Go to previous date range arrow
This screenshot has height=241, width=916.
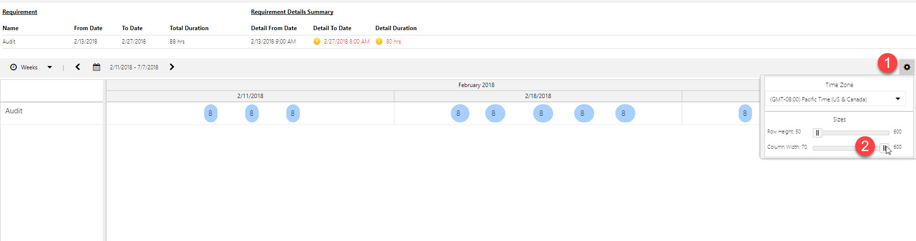(78, 67)
